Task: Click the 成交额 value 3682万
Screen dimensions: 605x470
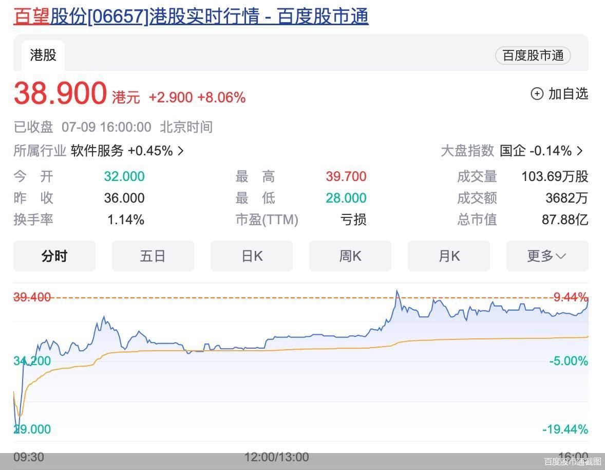Action: coord(567,198)
